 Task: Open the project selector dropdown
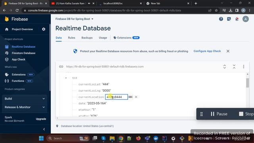click(x=74, y=19)
